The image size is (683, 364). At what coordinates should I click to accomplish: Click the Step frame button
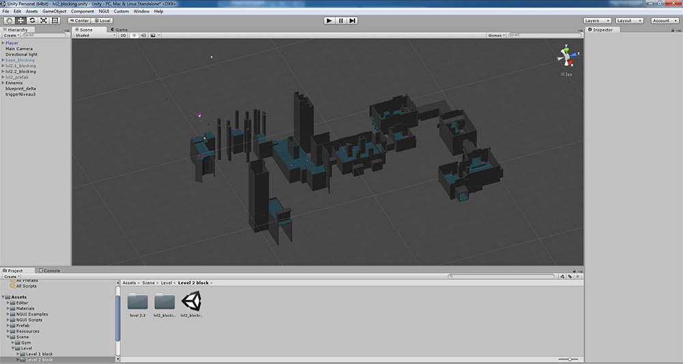tap(352, 20)
